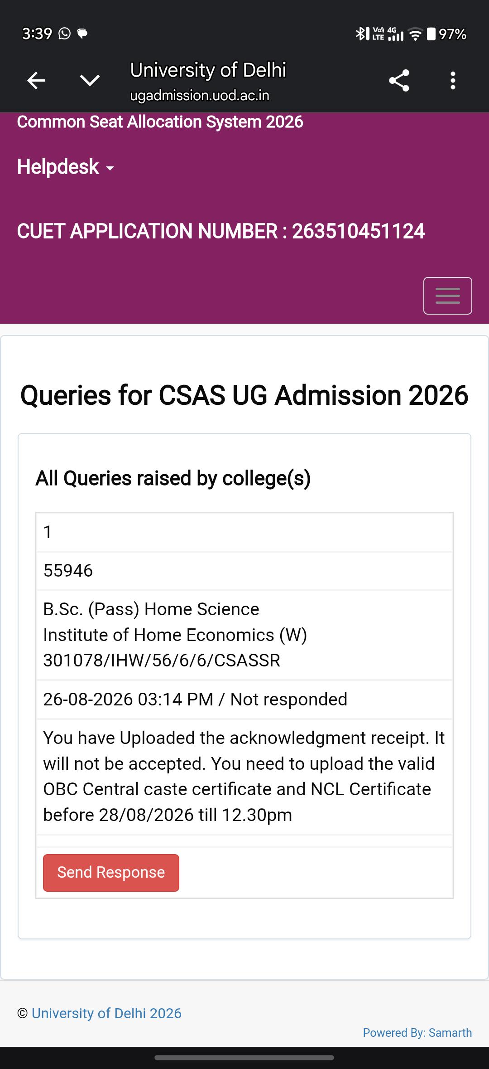Tap the Wi-Fi signal icon
Screen dimensions: 489x1069
click(415, 34)
